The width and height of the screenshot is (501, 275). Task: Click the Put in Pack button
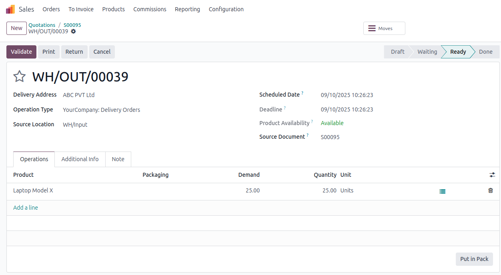click(474, 259)
